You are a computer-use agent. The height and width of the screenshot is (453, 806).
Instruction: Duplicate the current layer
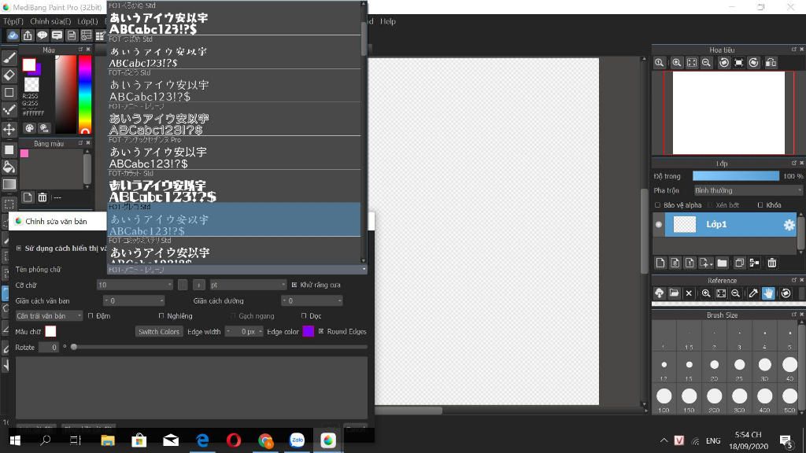coord(739,263)
